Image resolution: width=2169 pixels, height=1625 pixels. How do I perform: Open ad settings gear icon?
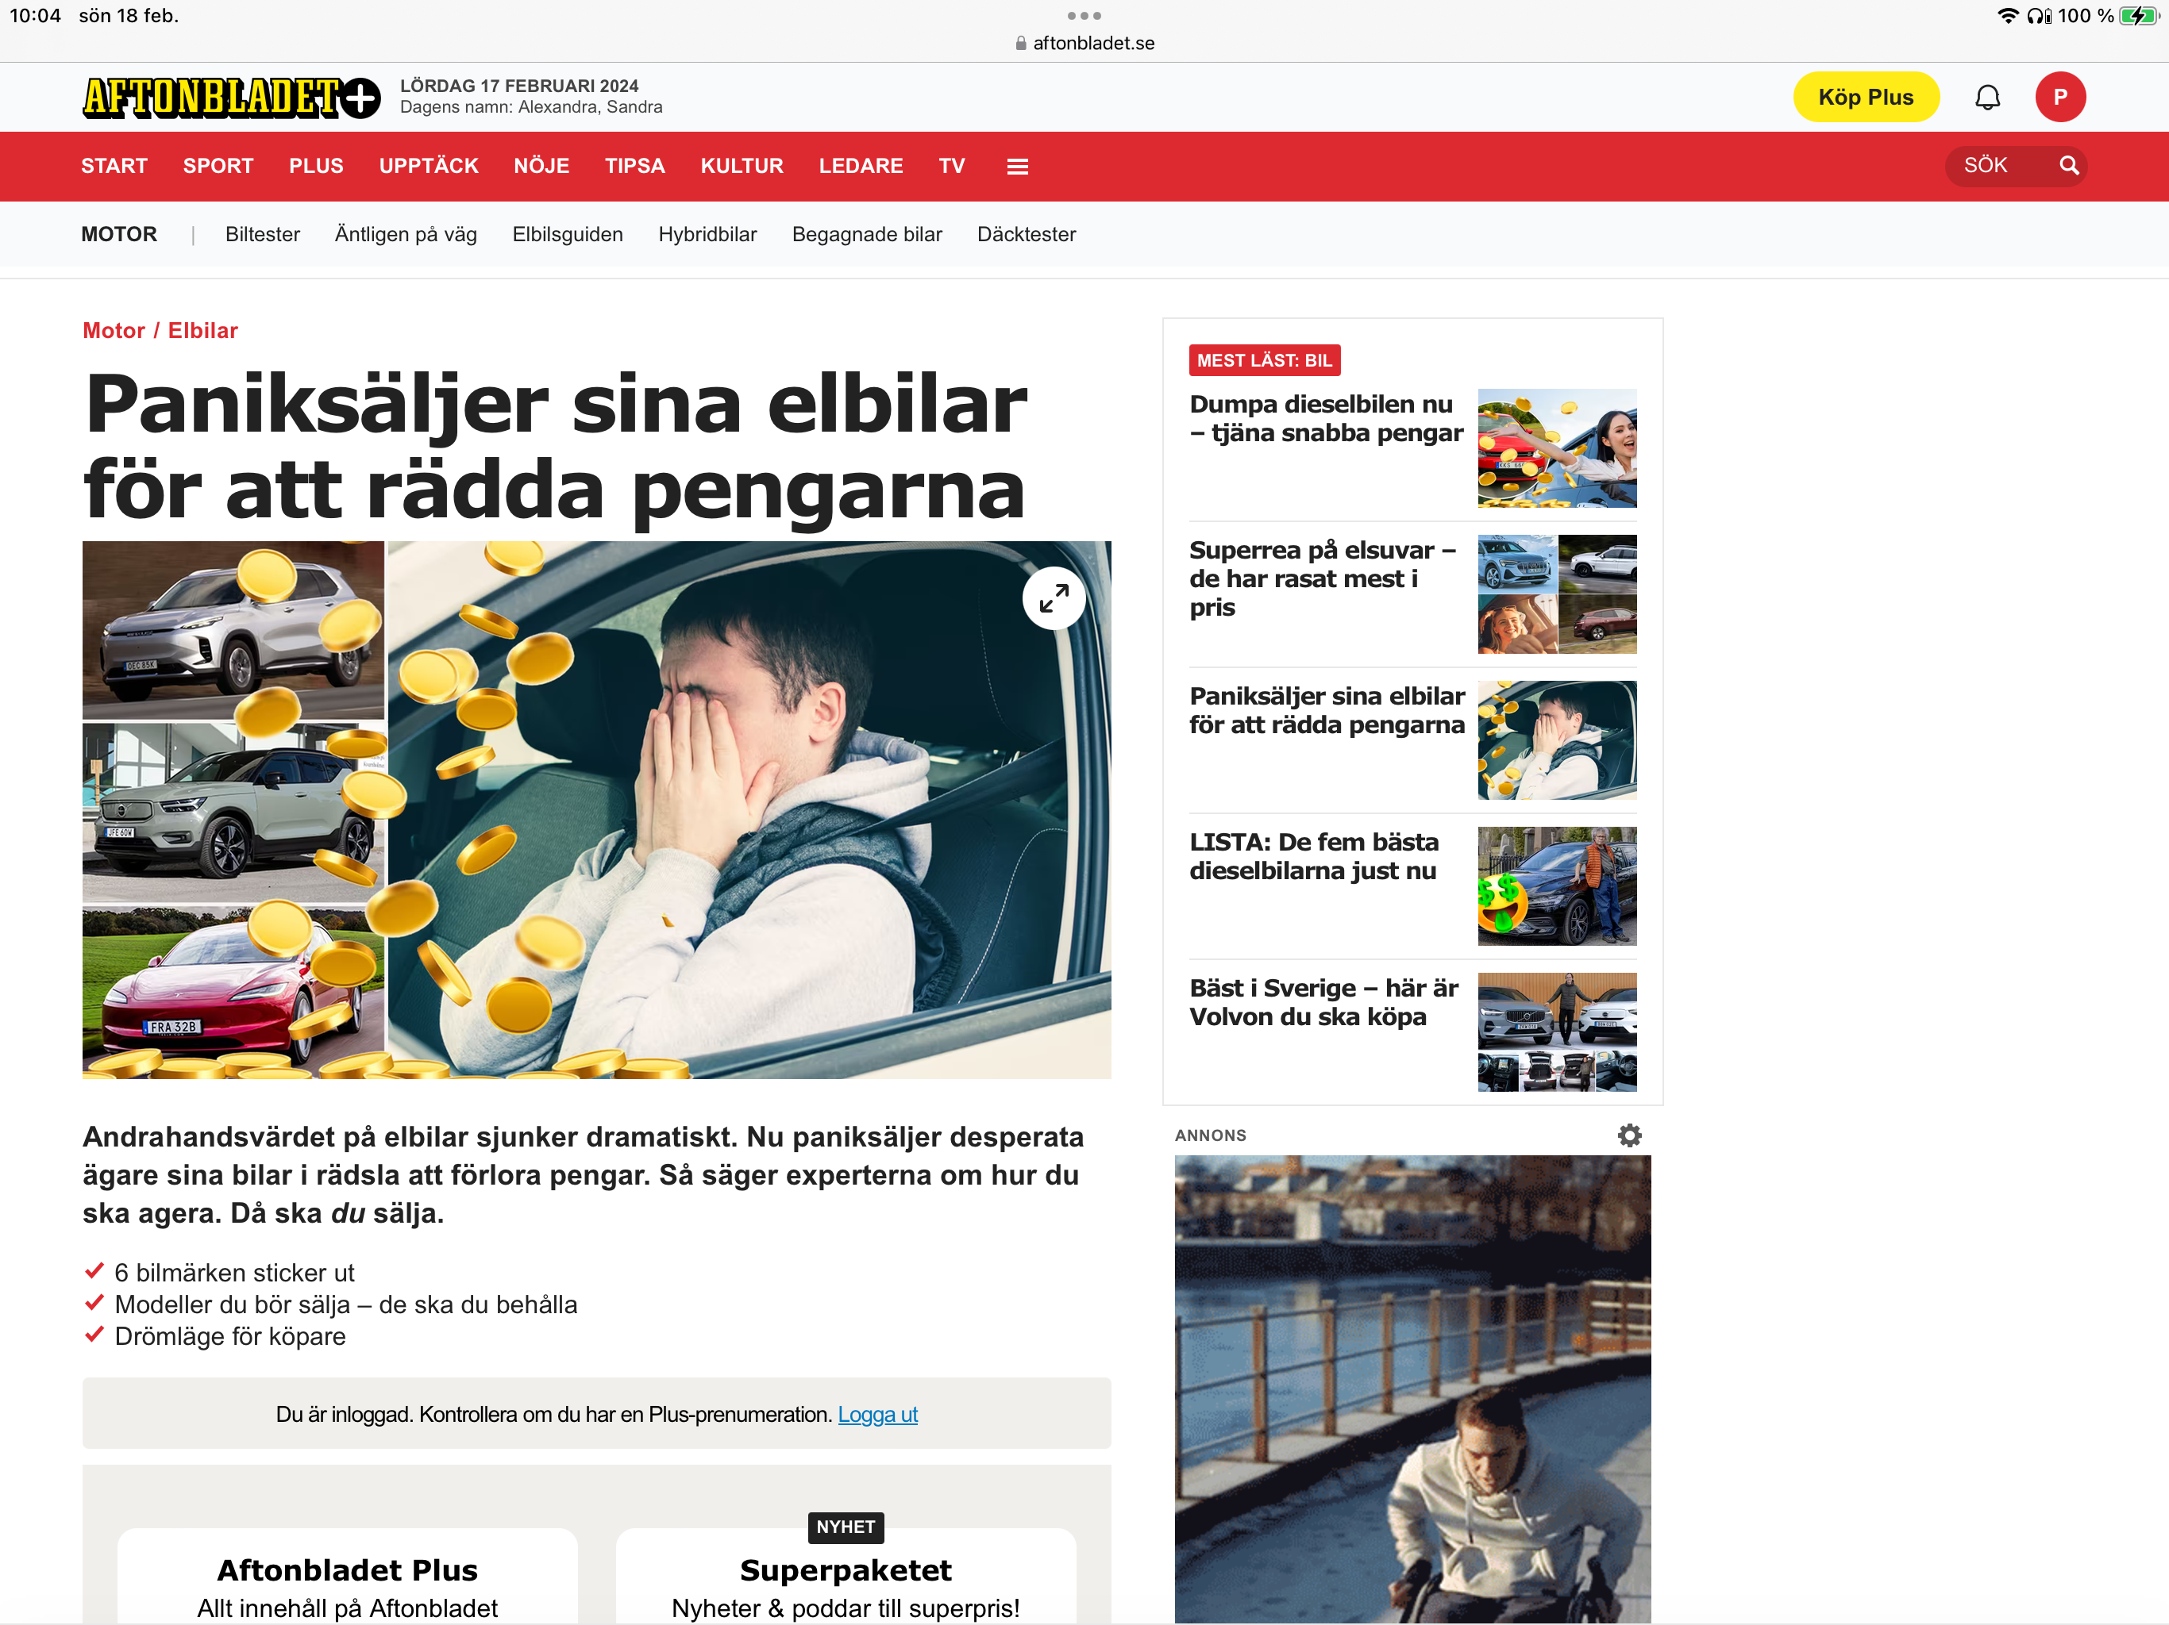(1628, 1135)
